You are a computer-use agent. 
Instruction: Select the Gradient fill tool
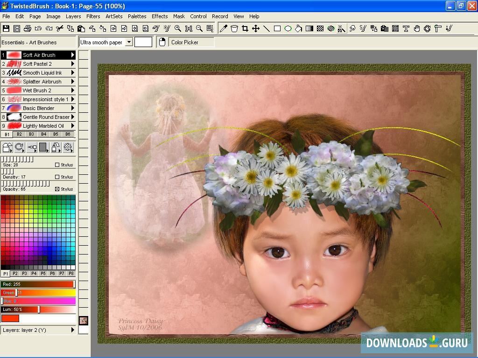309,28
